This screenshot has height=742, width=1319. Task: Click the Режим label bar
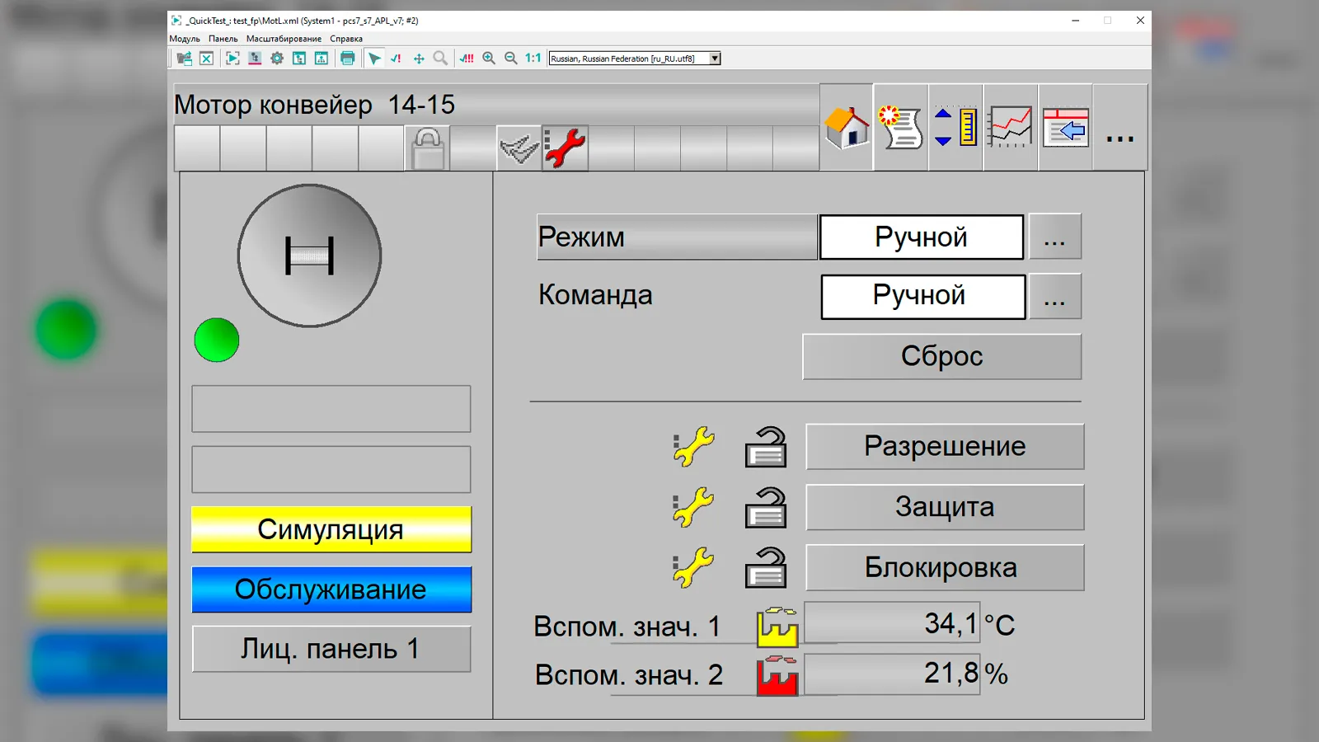pyautogui.click(x=677, y=237)
